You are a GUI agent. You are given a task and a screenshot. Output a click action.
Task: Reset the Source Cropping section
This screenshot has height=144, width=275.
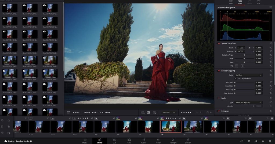[271, 71]
